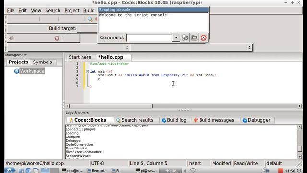Image resolution: width=307 pixels, height=173 pixels.
Task: Switch to the eric@u... terminal taskbar item
Action: (72, 171)
